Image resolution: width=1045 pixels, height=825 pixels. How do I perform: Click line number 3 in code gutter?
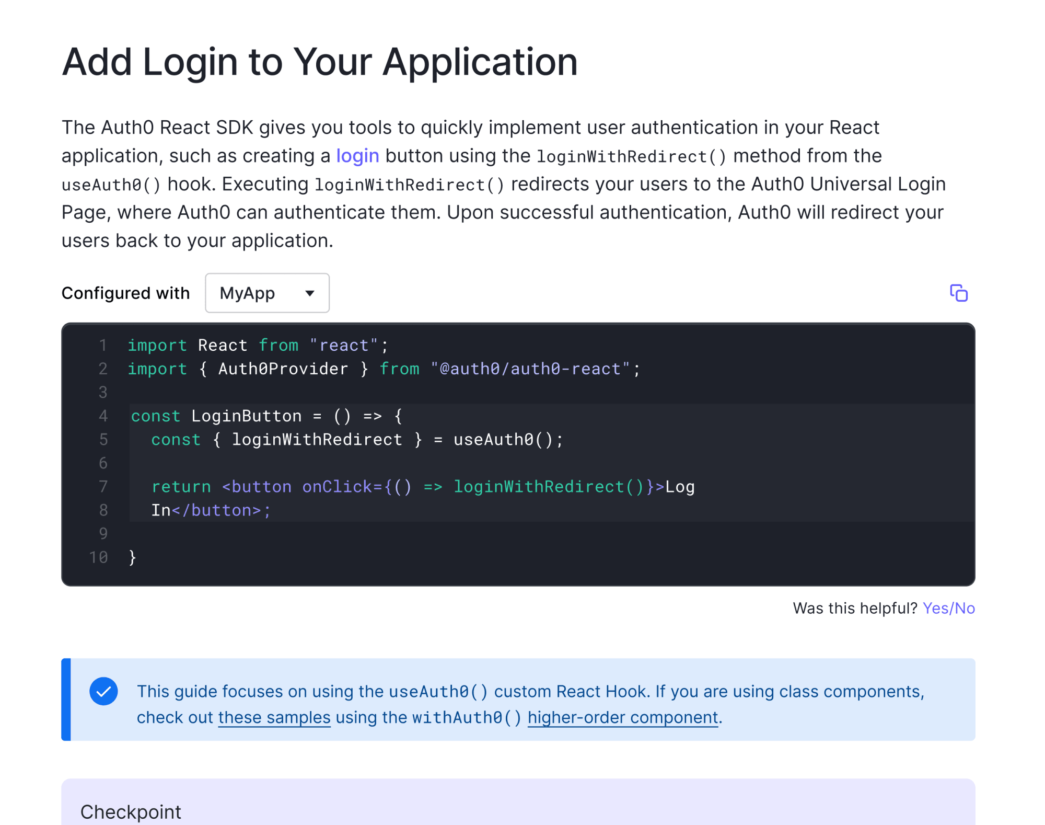point(103,392)
